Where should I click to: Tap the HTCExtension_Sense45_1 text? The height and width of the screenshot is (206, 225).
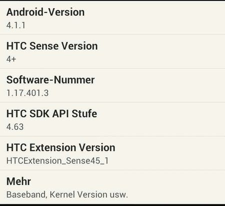57,161
